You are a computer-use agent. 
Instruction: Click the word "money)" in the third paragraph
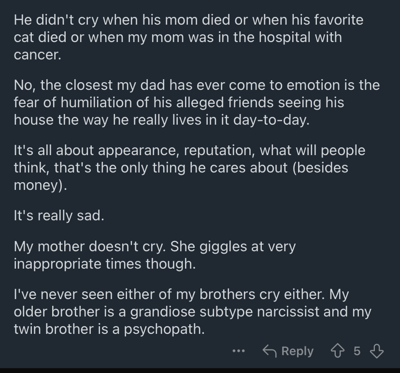coord(40,185)
